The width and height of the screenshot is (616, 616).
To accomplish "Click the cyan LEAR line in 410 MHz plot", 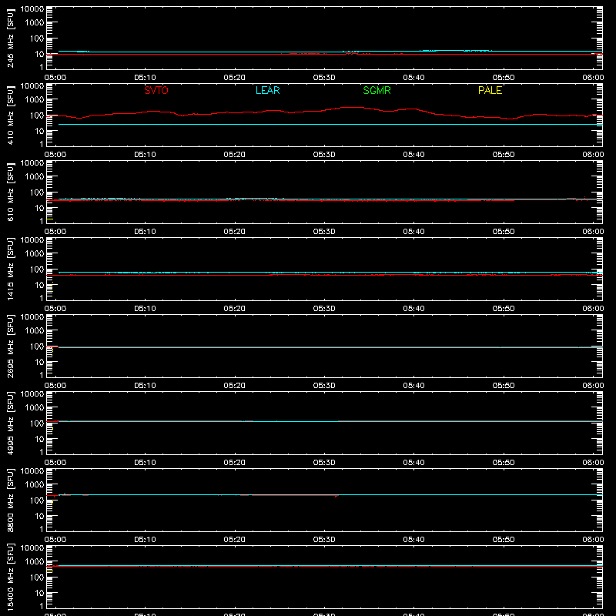I will (x=330, y=125).
